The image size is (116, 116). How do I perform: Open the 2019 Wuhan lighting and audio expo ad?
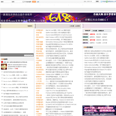99,111
